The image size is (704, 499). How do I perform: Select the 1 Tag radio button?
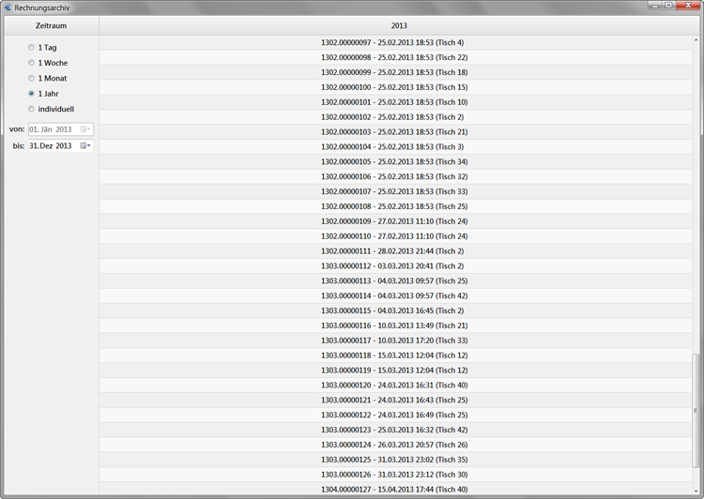[31, 47]
